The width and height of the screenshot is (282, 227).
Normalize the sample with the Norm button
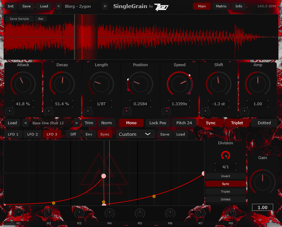pyautogui.click(x=107, y=123)
